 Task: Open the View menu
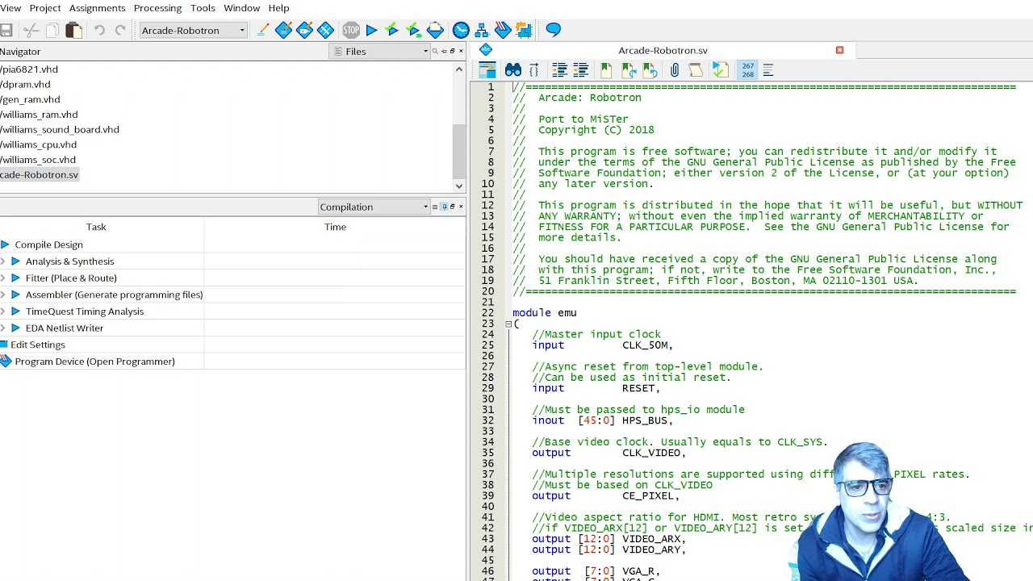pos(10,8)
